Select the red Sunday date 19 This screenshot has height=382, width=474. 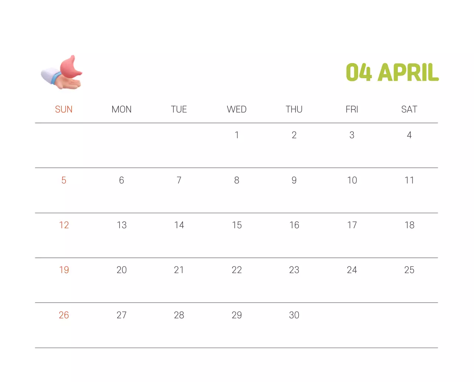point(64,270)
